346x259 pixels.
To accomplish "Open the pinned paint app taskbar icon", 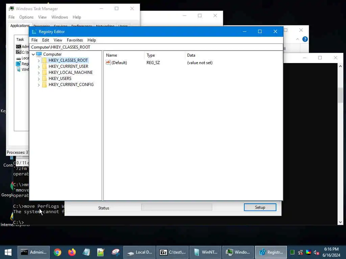I will (x=116, y=252).
